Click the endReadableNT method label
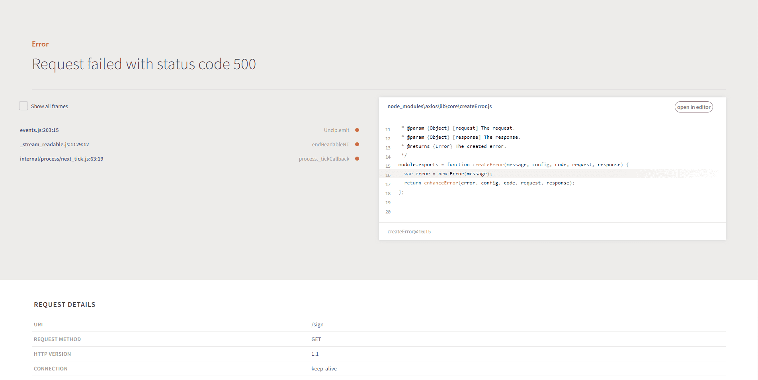Image resolution: width=758 pixels, height=380 pixels. click(x=330, y=144)
